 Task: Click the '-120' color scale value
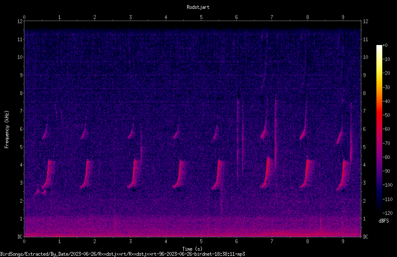coord(388,213)
